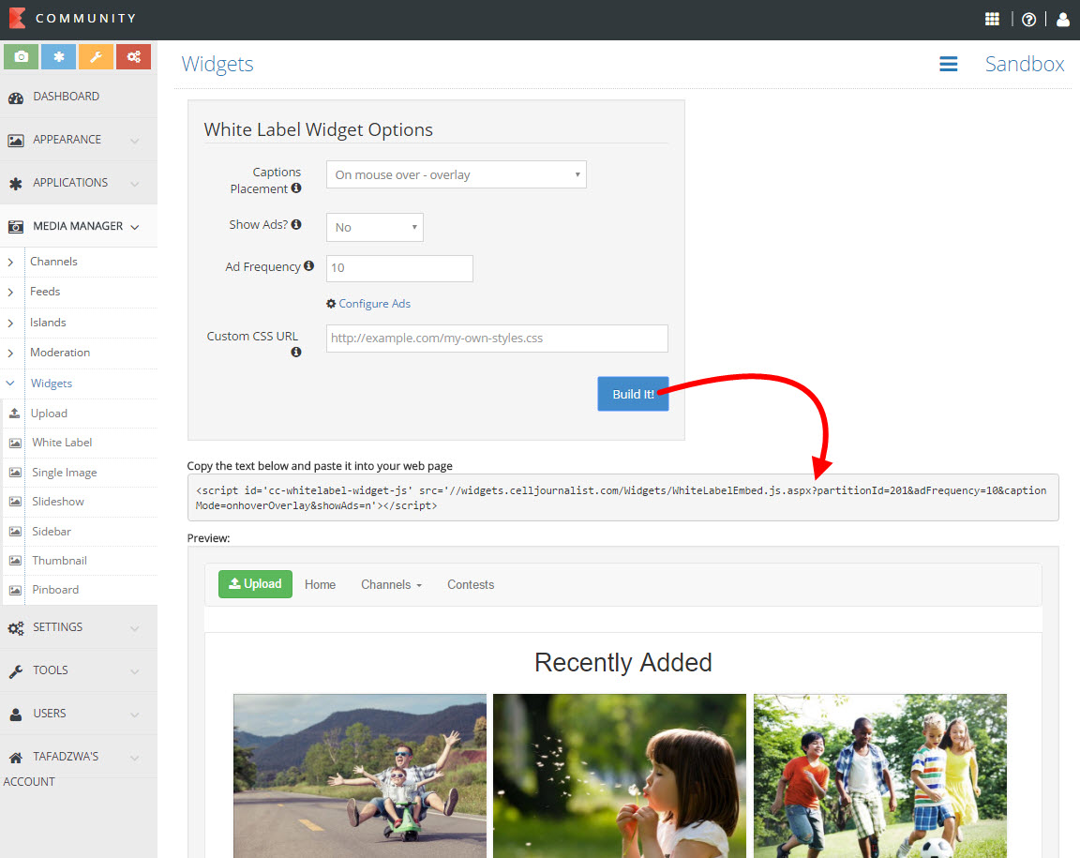
Task: Select Home in the preview navbar
Action: pyautogui.click(x=321, y=584)
